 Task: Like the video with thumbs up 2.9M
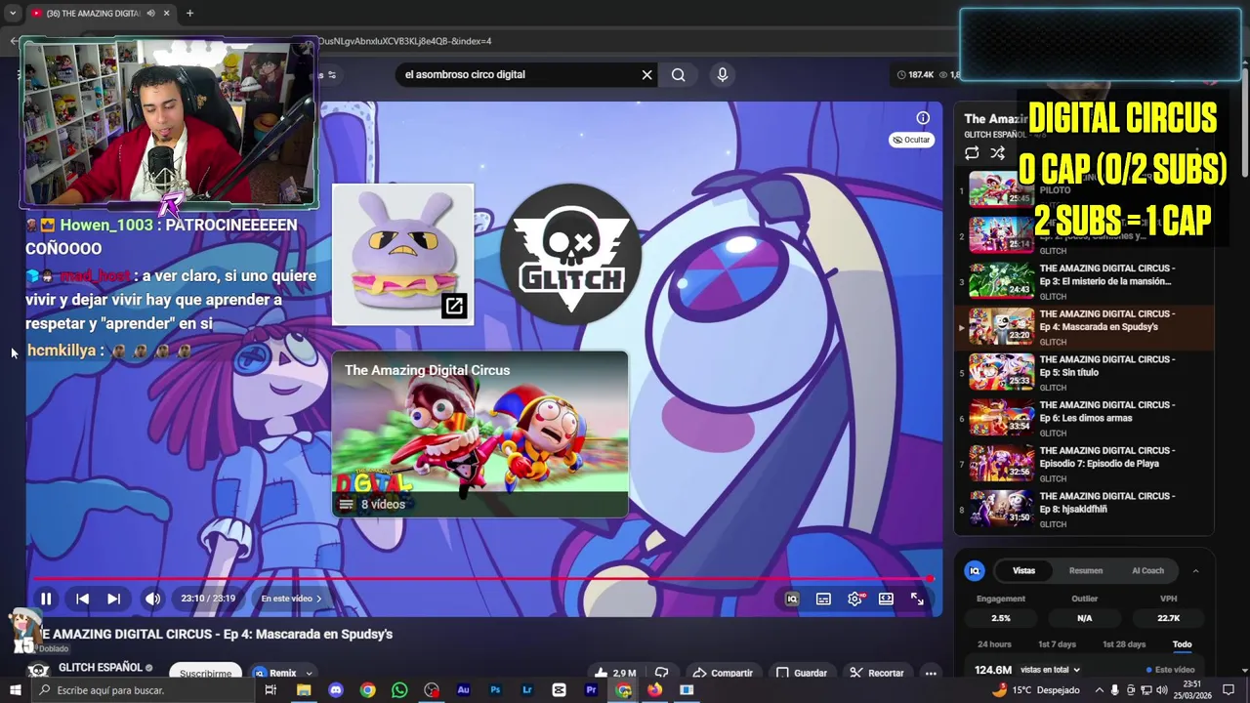(x=615, y=673)
